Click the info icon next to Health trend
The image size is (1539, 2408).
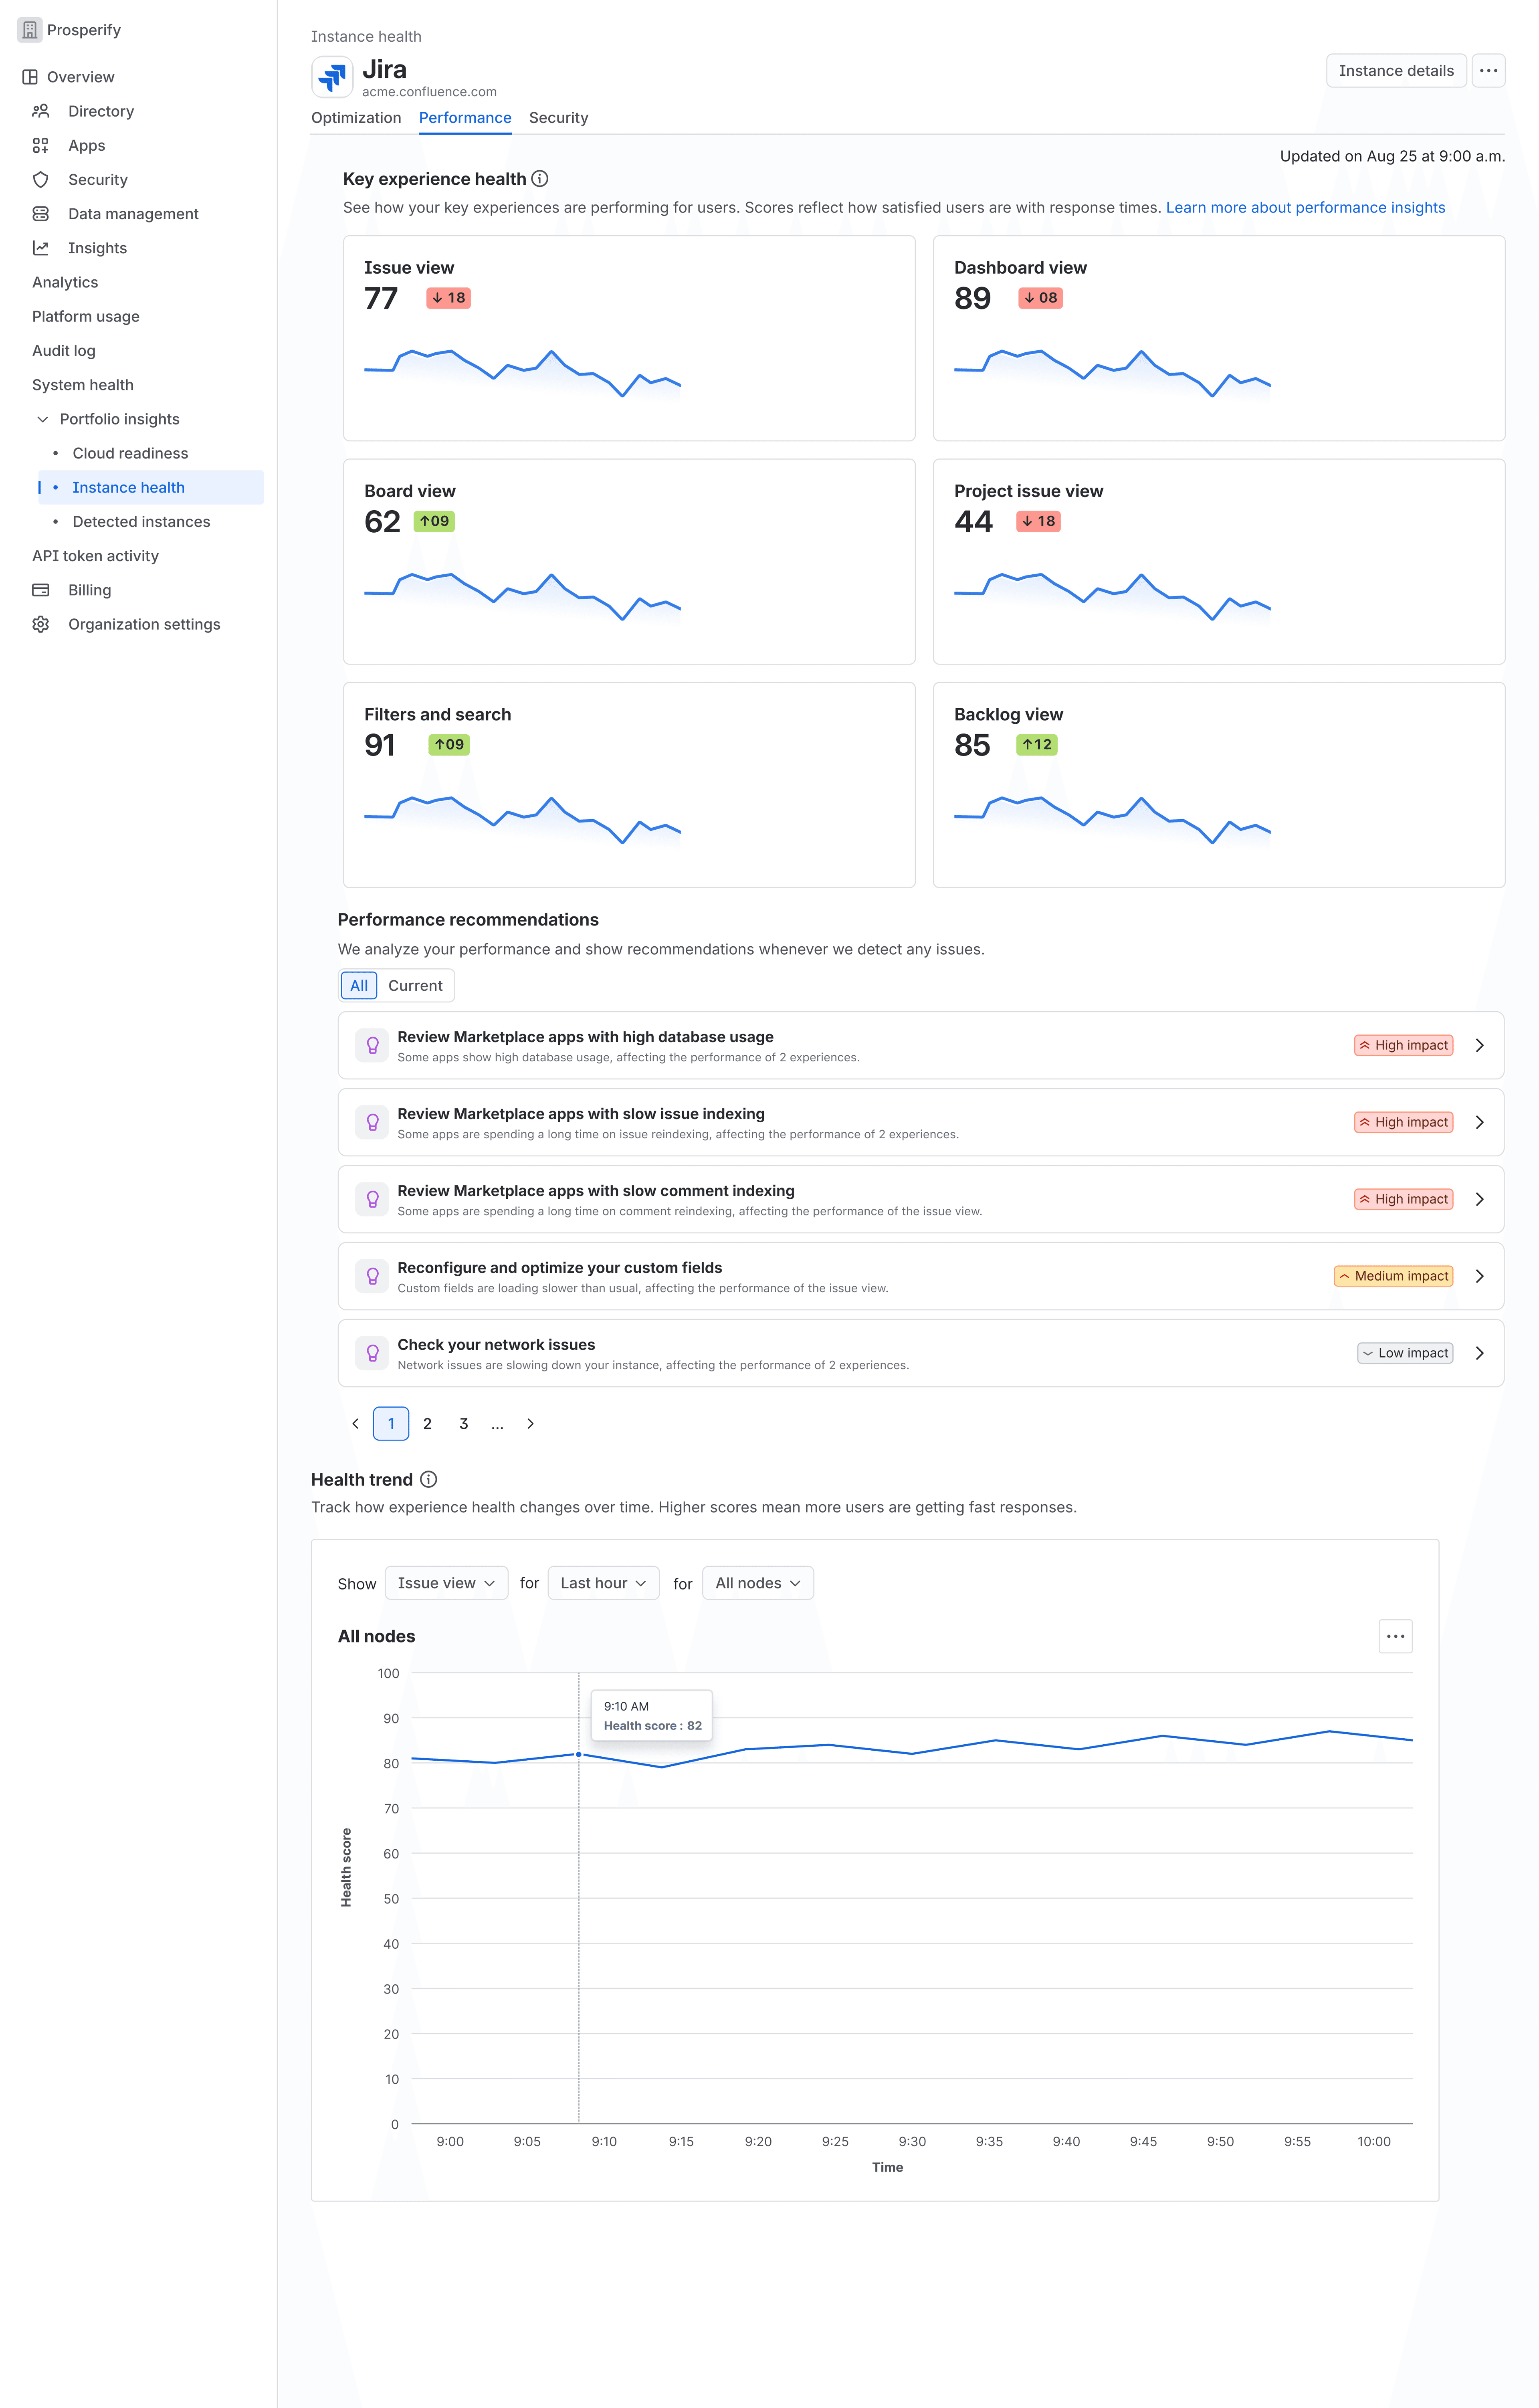(428, 1479)
